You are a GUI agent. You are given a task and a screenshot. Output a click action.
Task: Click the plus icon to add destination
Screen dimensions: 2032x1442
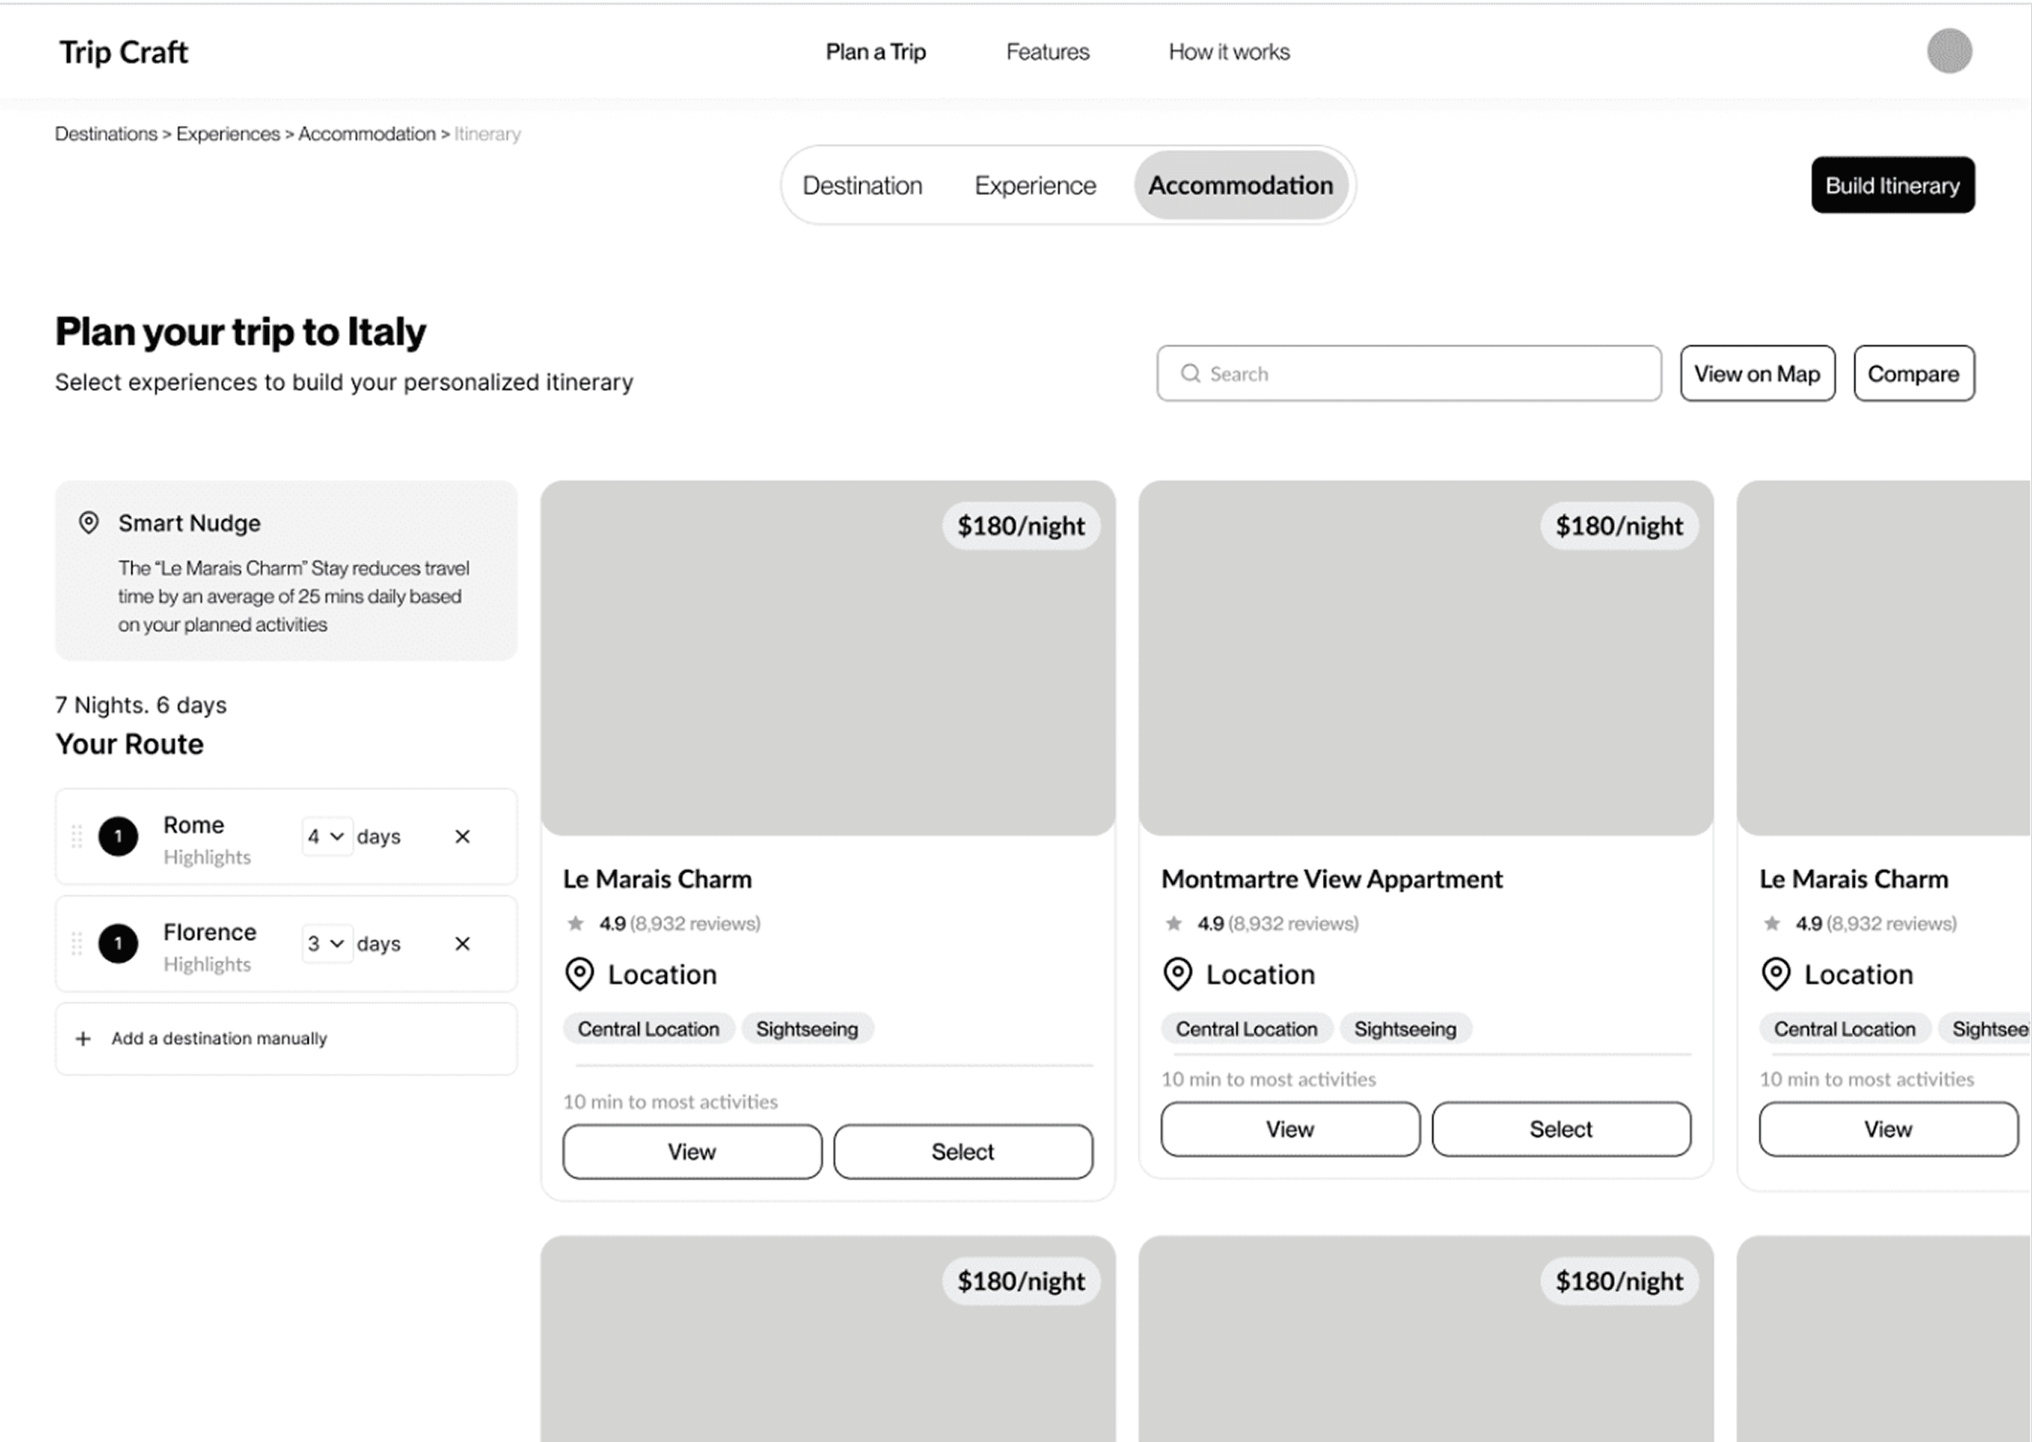click(84, 1039)
